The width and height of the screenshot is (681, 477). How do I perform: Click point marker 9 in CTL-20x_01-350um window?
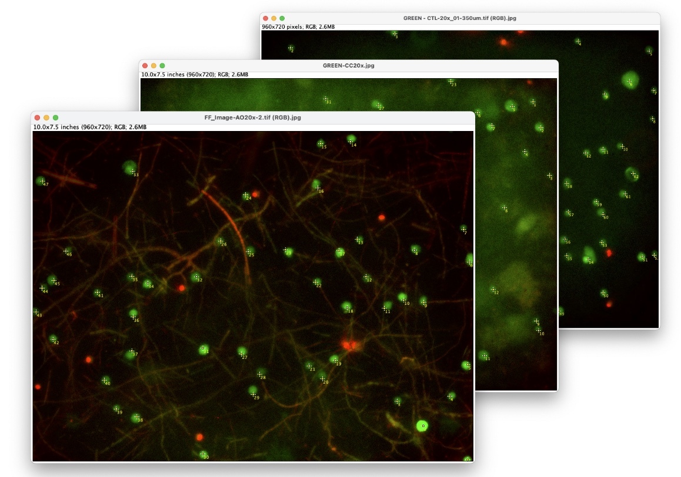coord(605,94)
